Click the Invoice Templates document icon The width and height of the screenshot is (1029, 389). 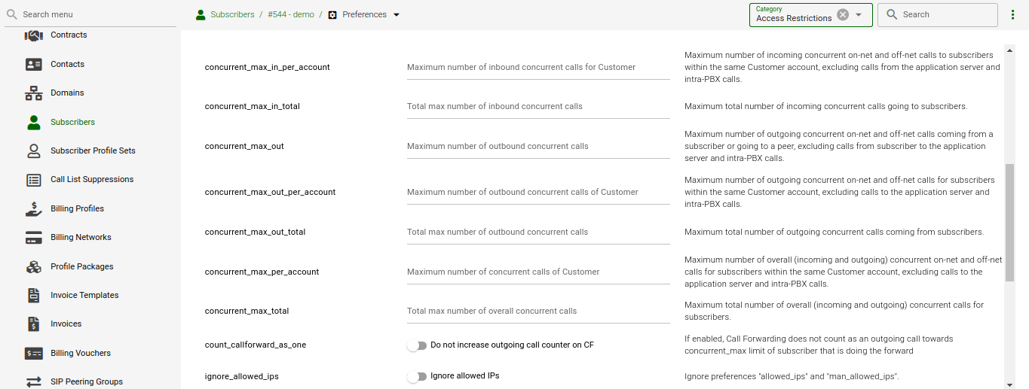(34, 296)
